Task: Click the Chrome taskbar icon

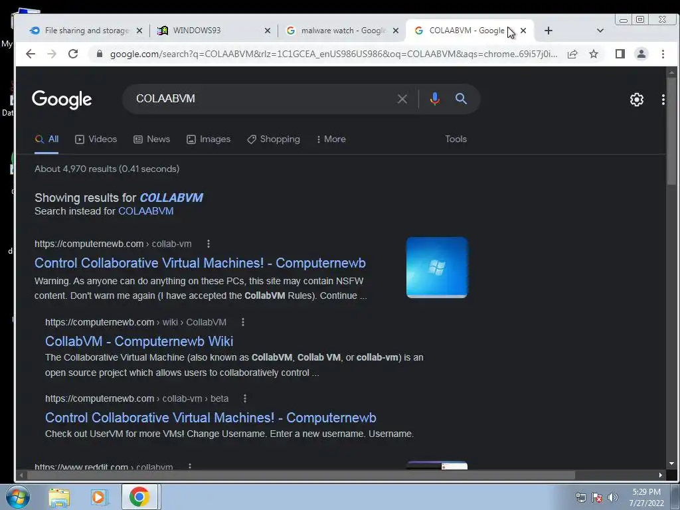Action: [139, 497]
